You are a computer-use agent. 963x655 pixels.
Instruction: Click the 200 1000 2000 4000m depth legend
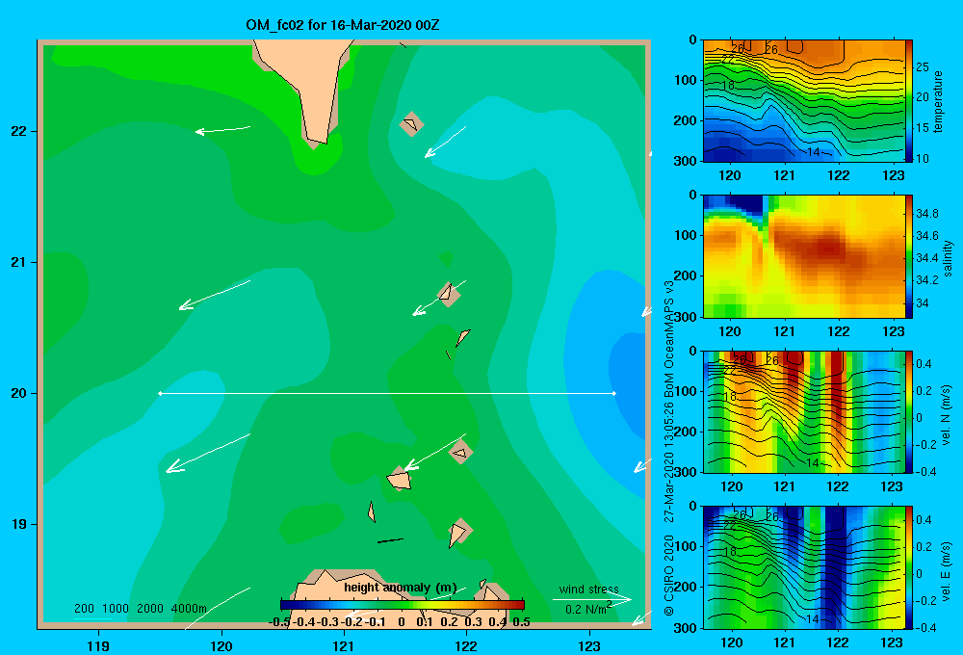pyautogui.click(x=140, y=609)
